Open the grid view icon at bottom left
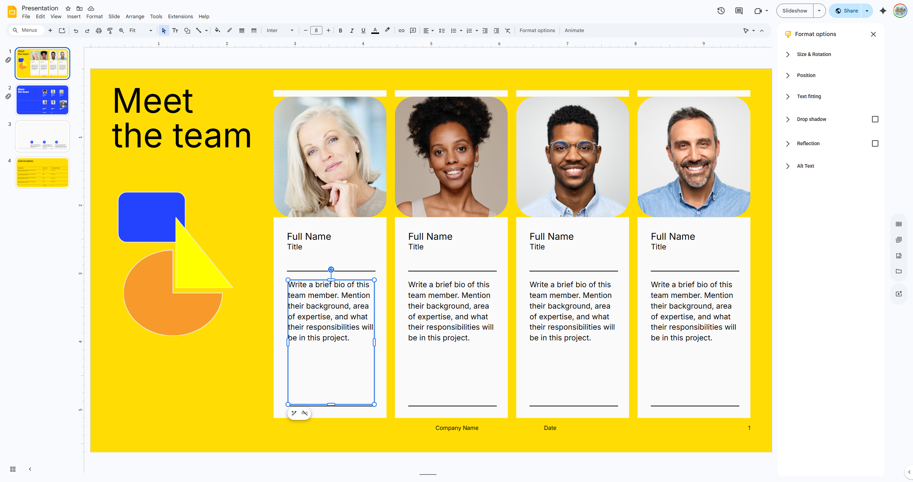Screen dimensions: 913x482 (x=13, y=469)
